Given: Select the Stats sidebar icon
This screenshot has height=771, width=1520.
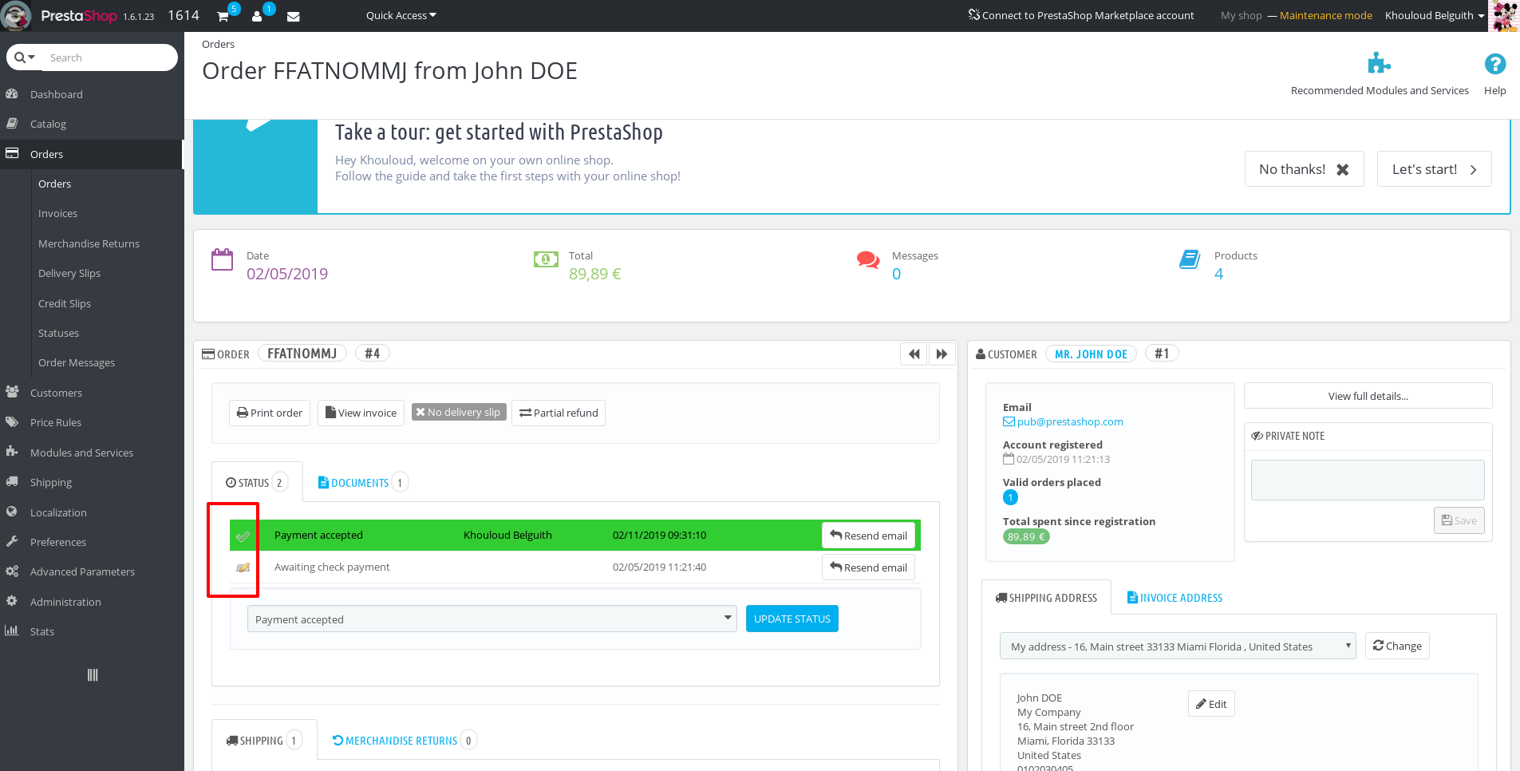Looking at the screenshot, I should (13, 631).
